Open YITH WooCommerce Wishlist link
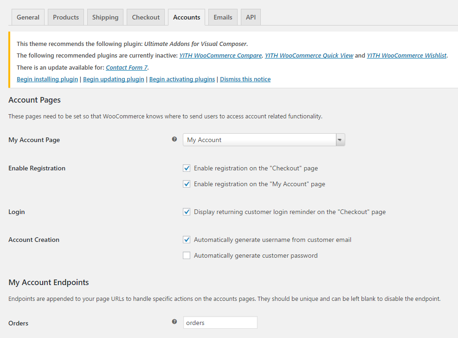 [x=406, y=56]
